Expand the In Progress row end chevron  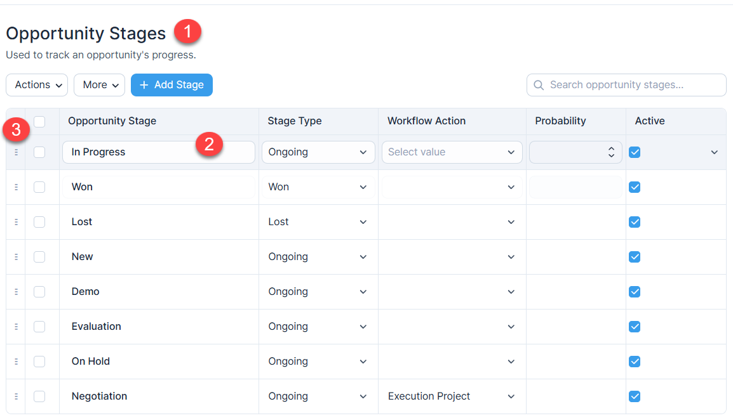[715, 152]
